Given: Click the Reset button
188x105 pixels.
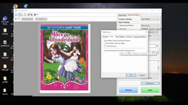Looking at the screenshot, I should (x=150, y=78).
